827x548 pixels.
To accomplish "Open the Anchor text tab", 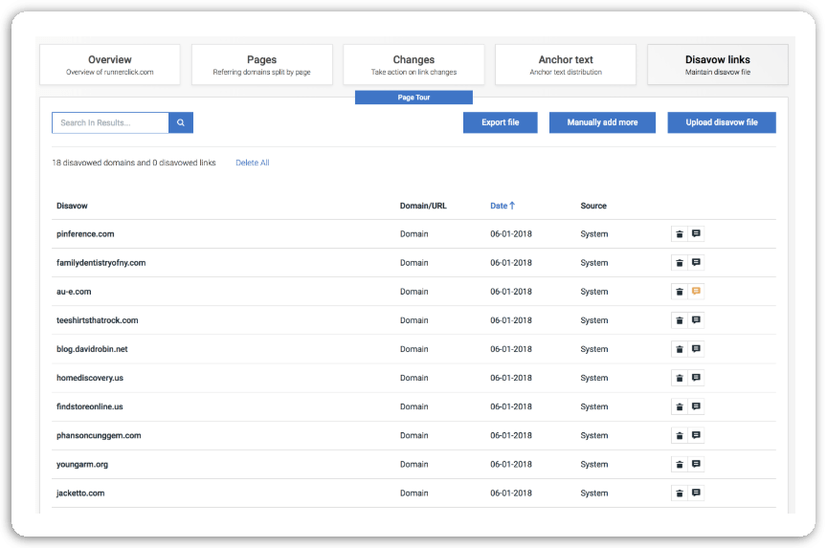I will 566,65.
